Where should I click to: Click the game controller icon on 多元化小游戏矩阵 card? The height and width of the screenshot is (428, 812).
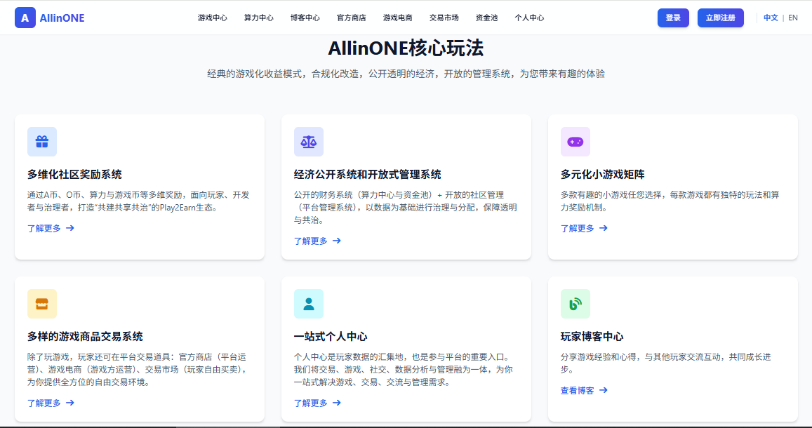(x=575, y=141)
